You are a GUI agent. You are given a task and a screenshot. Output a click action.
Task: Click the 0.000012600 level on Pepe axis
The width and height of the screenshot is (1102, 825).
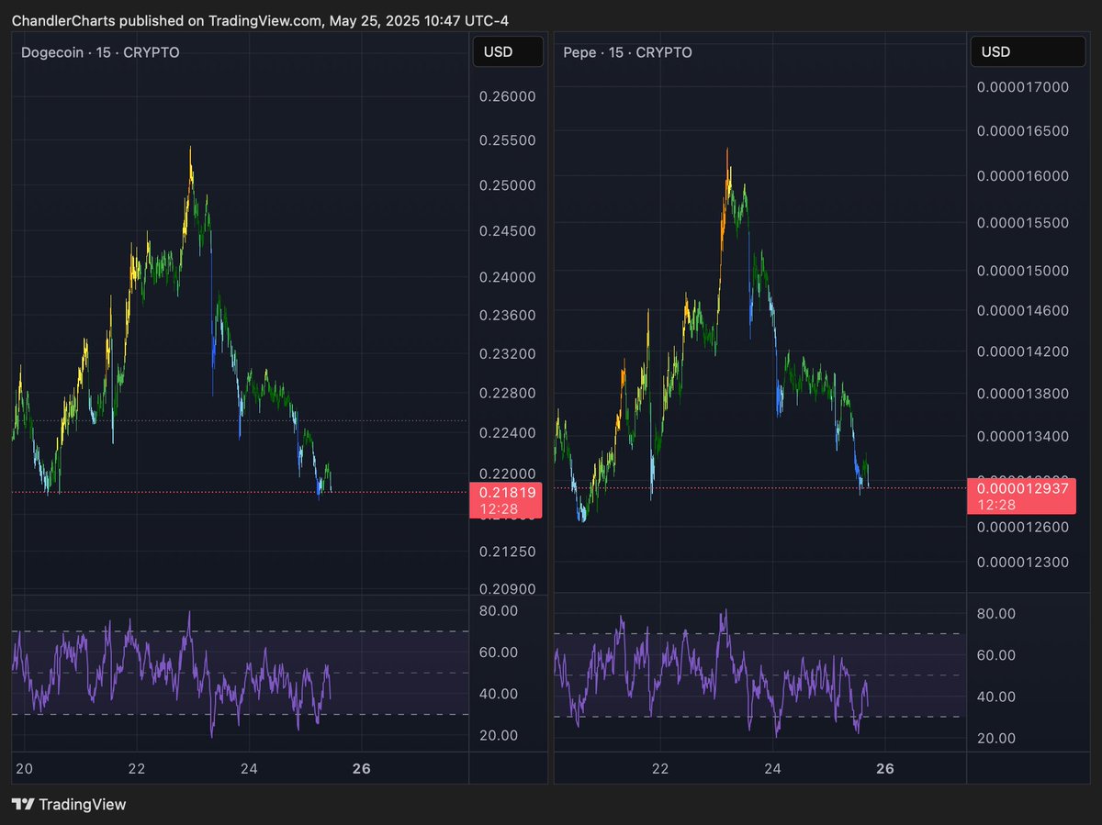(1022, 528)
